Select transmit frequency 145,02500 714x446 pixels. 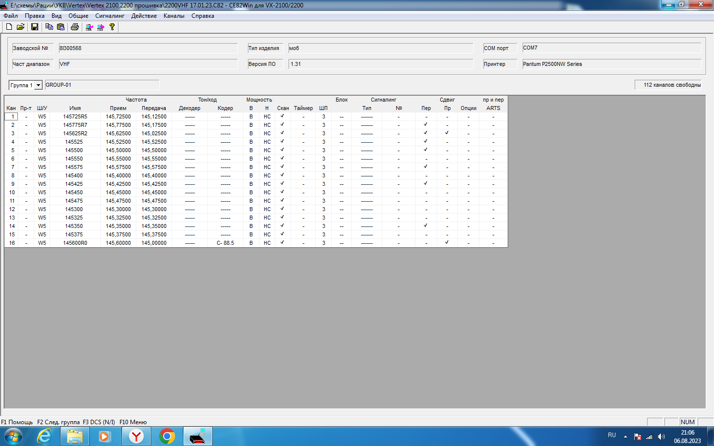pyautogui.click(x=154, y=133)
